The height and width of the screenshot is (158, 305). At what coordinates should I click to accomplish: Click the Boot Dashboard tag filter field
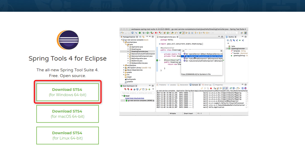pyautogui.click(x=137, y=93)
